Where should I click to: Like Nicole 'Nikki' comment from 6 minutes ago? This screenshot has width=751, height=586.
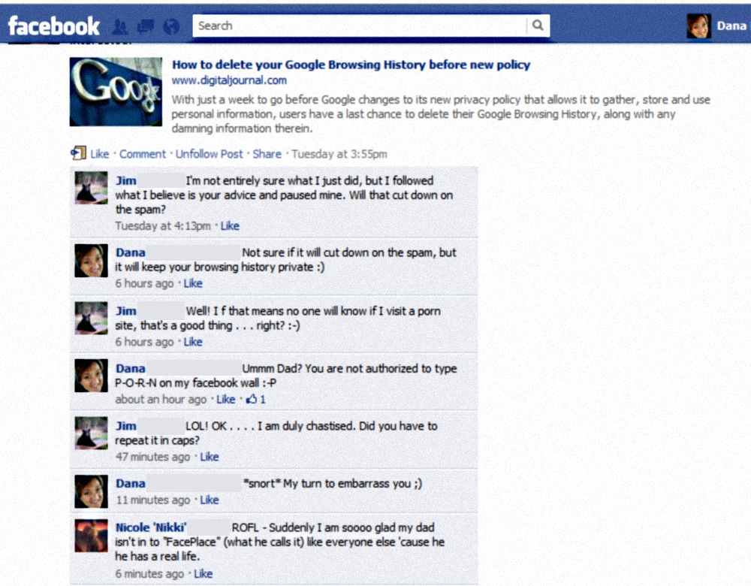pos(203,573)
